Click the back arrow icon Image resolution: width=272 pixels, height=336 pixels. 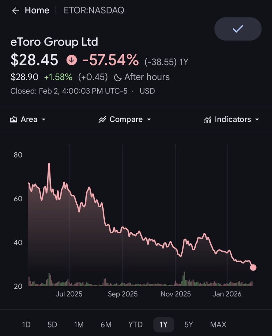click(x=15, y=10)
